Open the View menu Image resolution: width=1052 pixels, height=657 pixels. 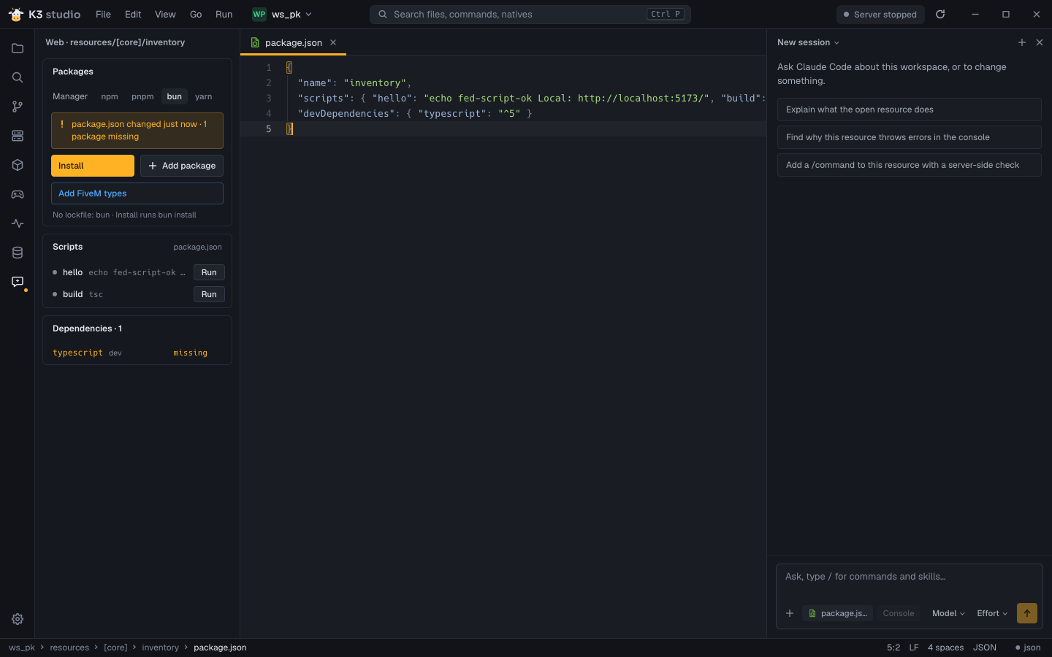coord(165,14)
